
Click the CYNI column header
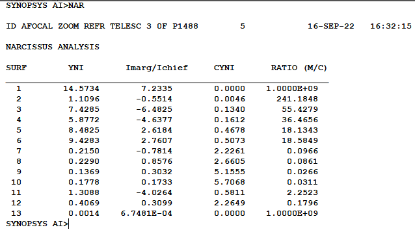(x=224, y=68)
